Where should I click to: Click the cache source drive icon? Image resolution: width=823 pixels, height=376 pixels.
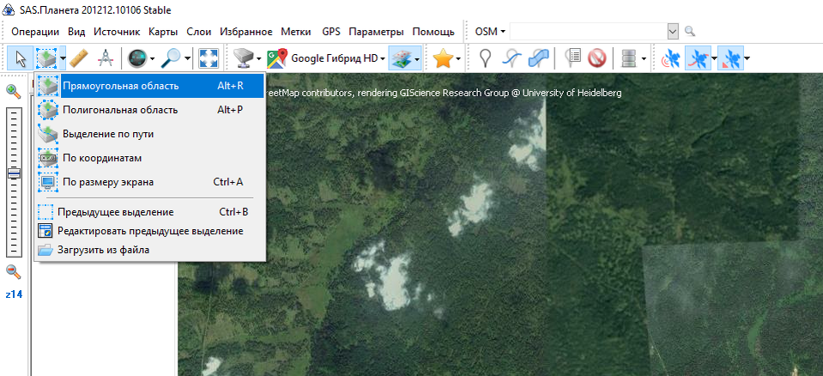[x=244, y=58]
